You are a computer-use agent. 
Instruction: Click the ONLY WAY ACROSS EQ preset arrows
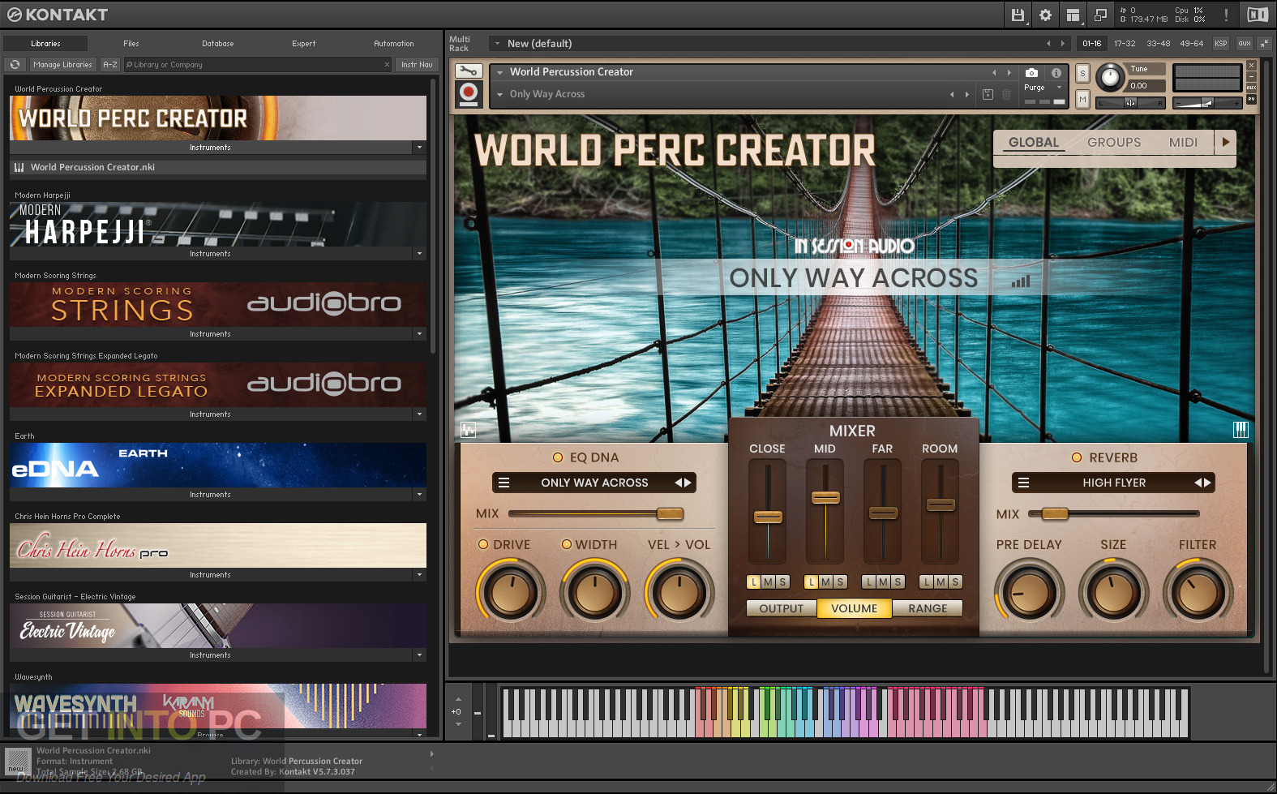[683, 483]
